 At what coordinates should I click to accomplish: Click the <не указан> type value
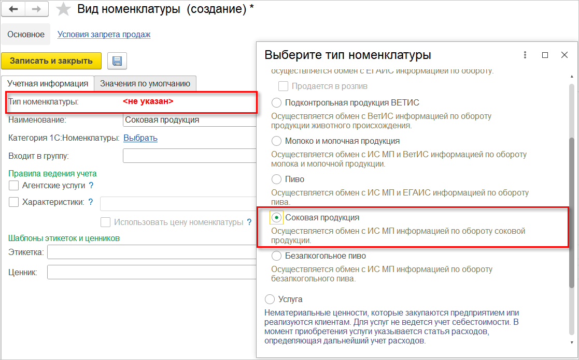pos(148,101)
